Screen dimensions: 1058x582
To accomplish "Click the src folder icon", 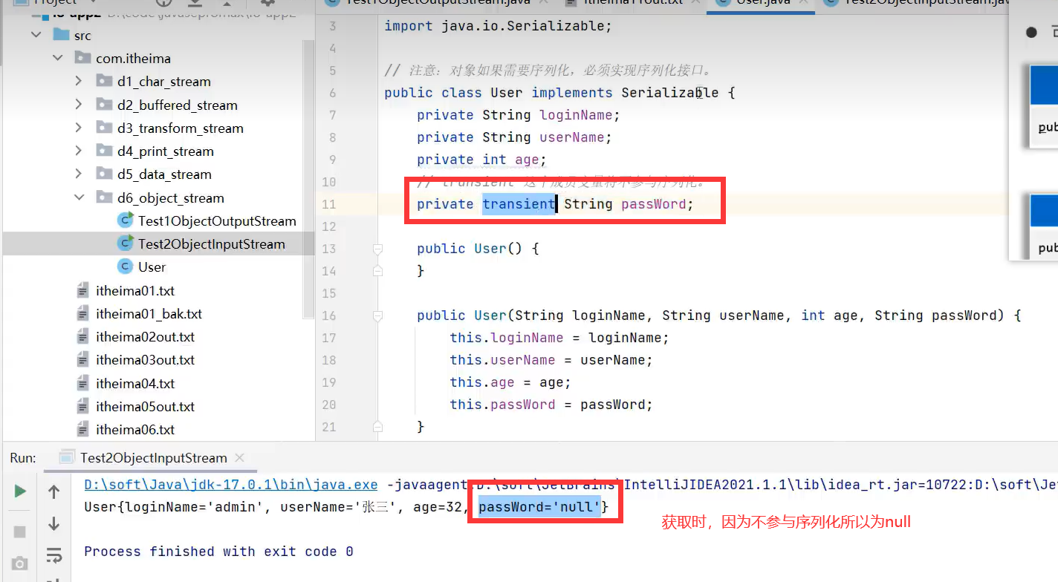I will pyautogui.click(x=62, y=35).
